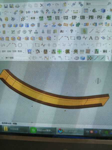
Task: Select rectangle tool in lower curve toolbar
Action: click(37, 45)
